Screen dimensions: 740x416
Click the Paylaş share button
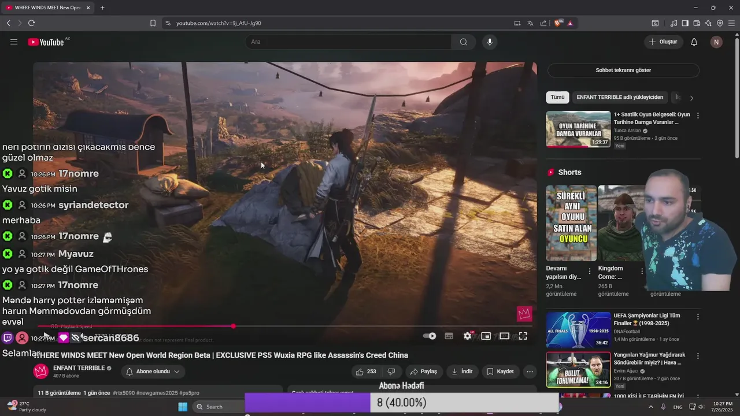pyautogui.click(x=424, y=372)
